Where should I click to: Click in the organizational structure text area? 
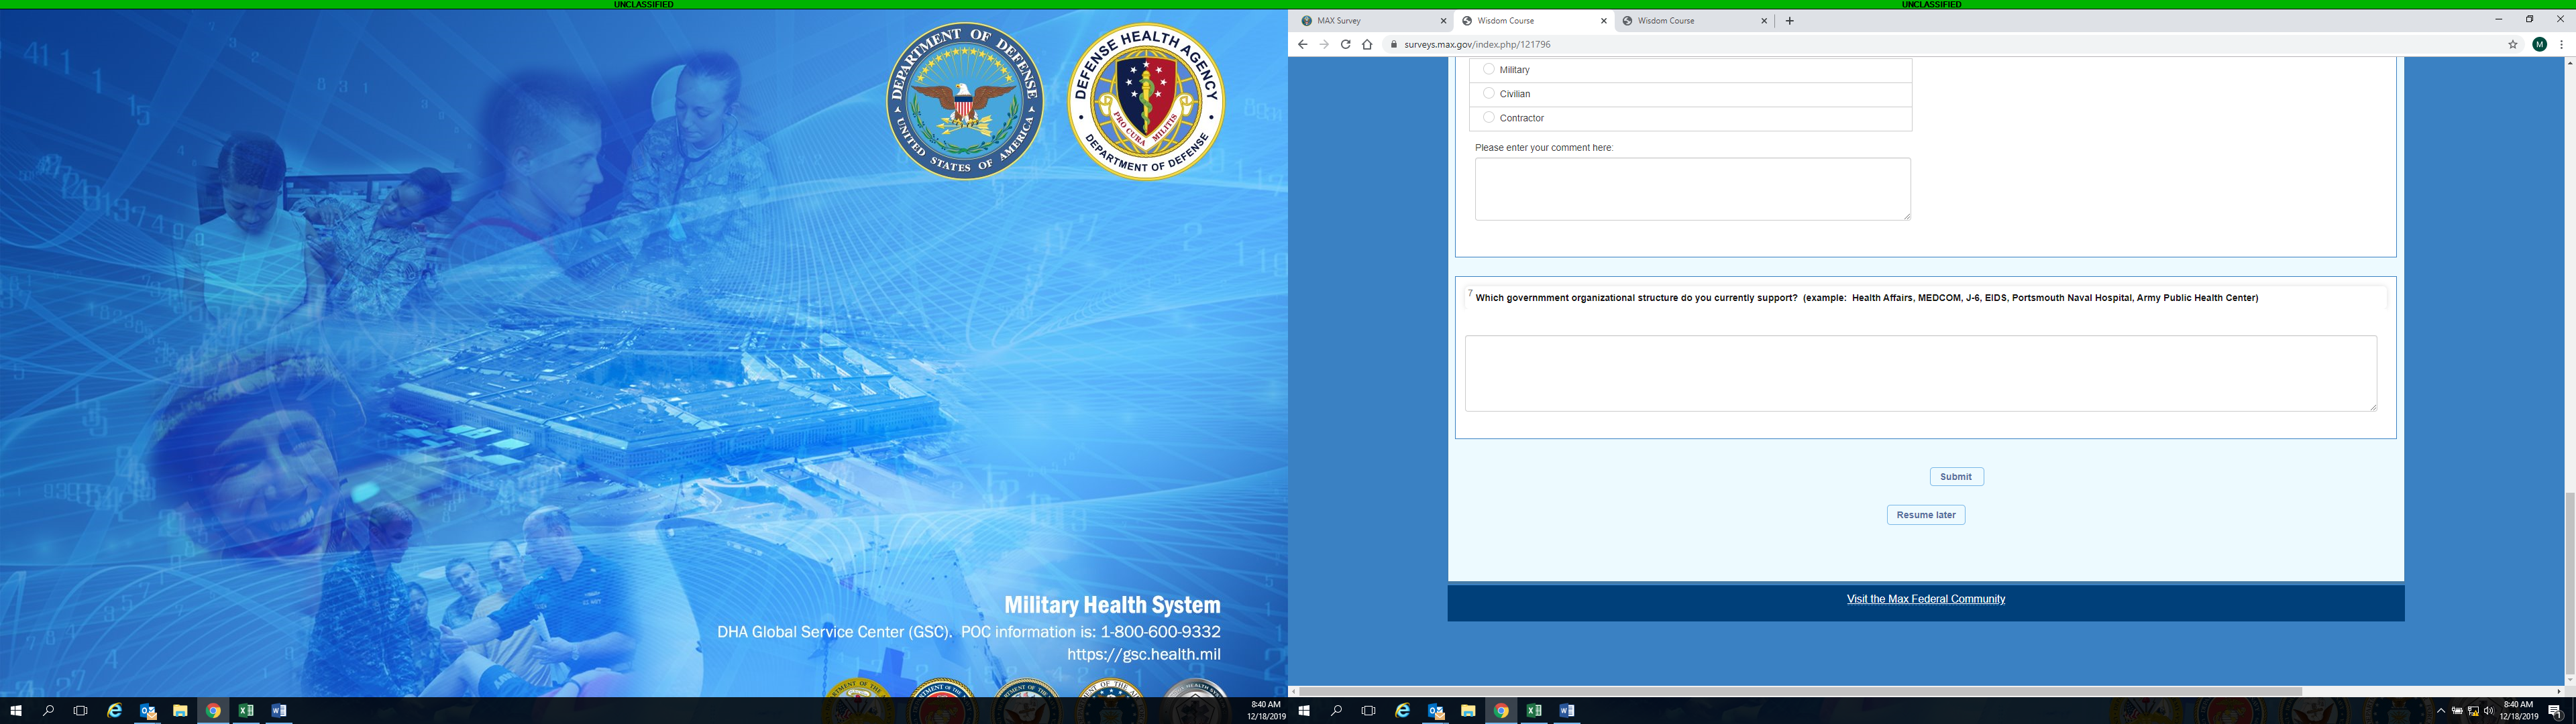click(x=1920, y=373)
